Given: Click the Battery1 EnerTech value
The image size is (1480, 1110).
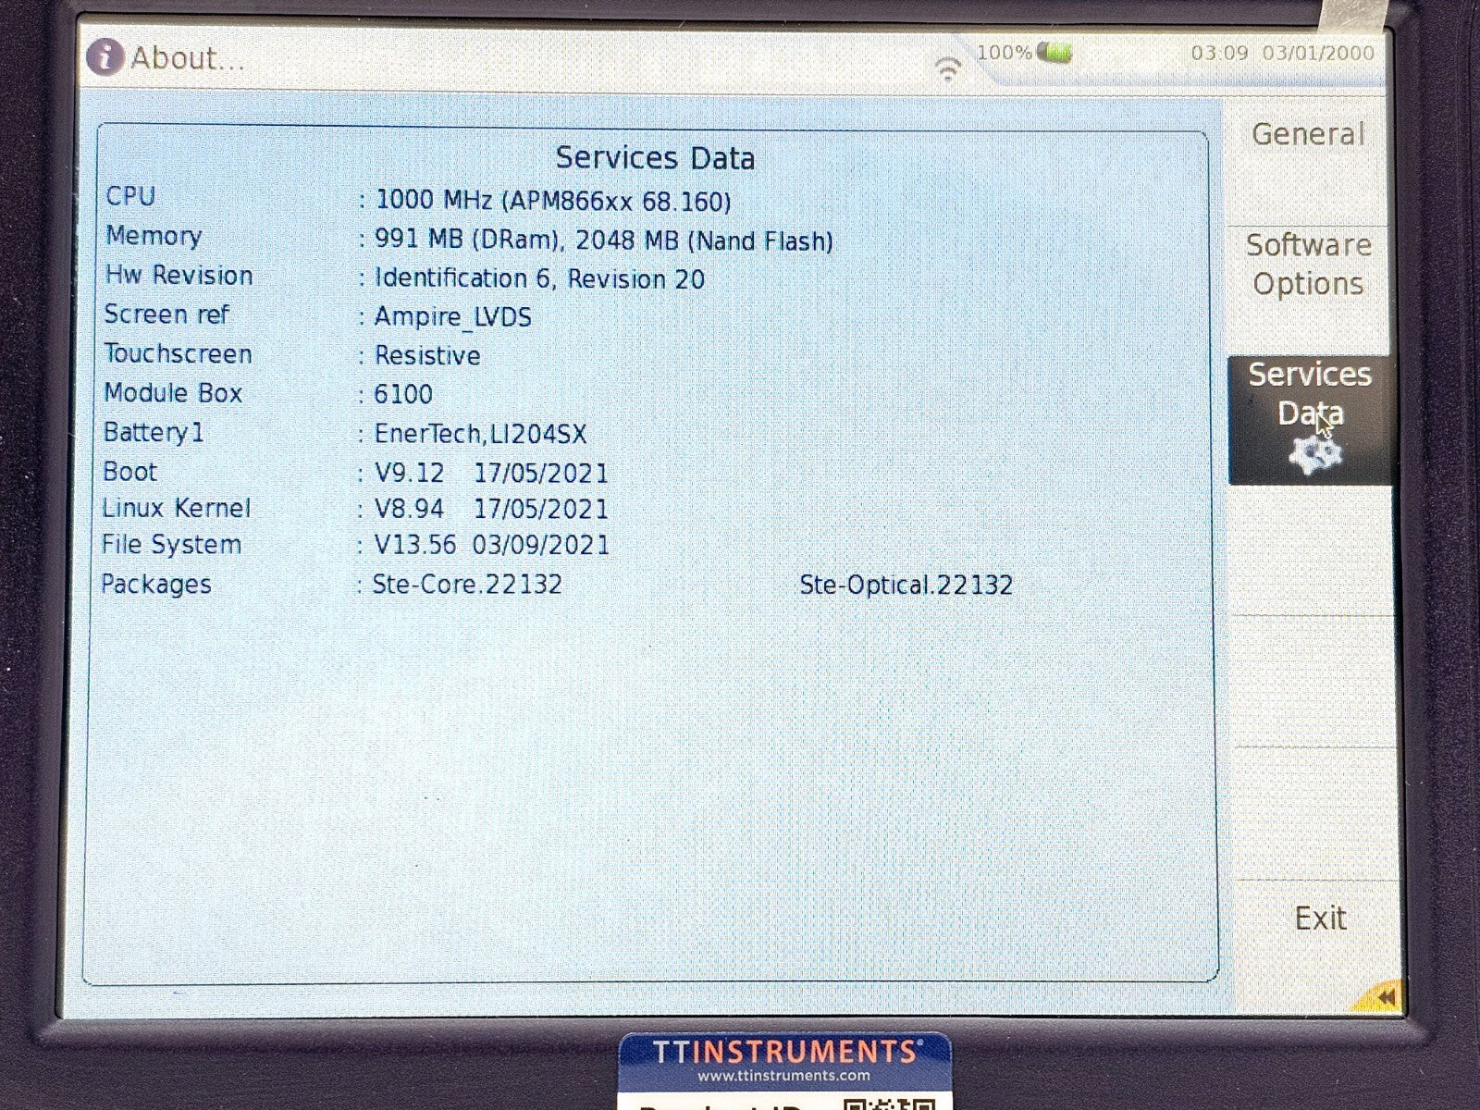Looking at the screenshot, I should [480, 434].
